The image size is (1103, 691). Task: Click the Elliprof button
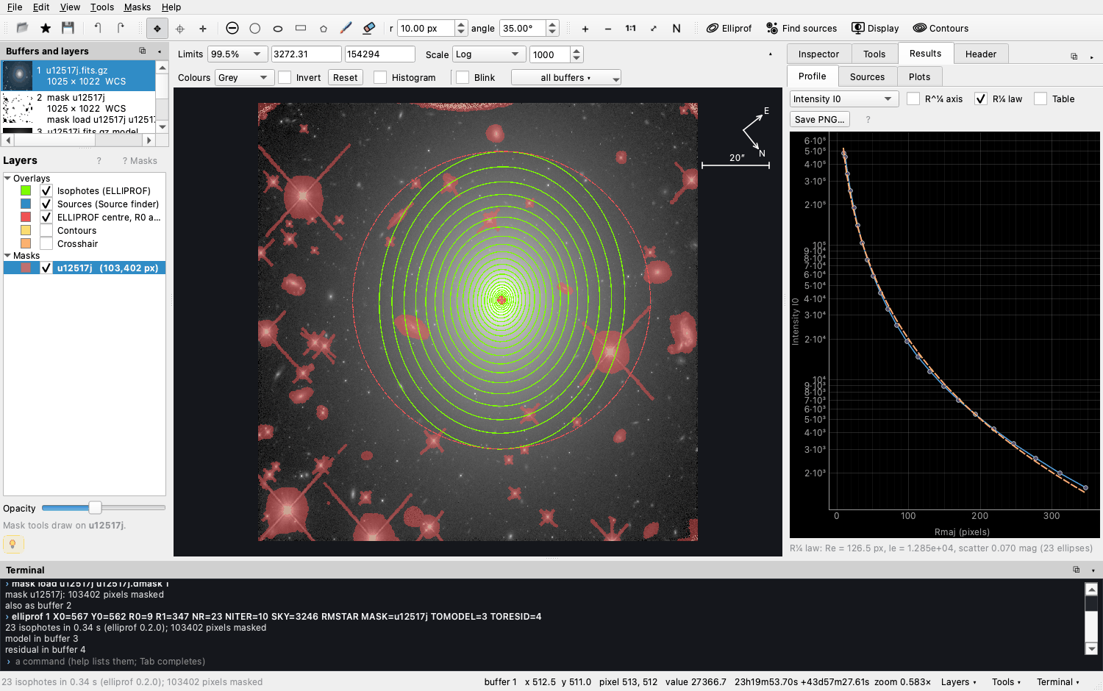click(x=729, y=29)
